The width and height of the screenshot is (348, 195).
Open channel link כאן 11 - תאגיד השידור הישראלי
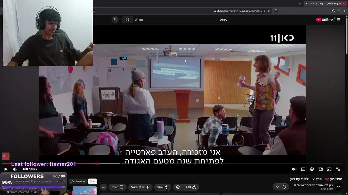point(315,185)
